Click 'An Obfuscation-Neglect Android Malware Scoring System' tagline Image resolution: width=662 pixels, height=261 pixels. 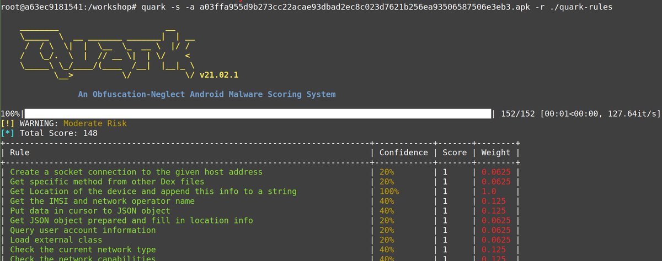[207, 94]
